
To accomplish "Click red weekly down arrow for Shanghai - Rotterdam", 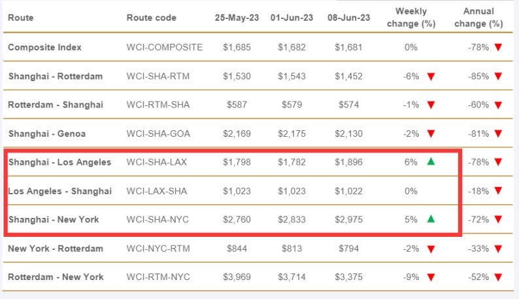I will click(x=431, y=76).
